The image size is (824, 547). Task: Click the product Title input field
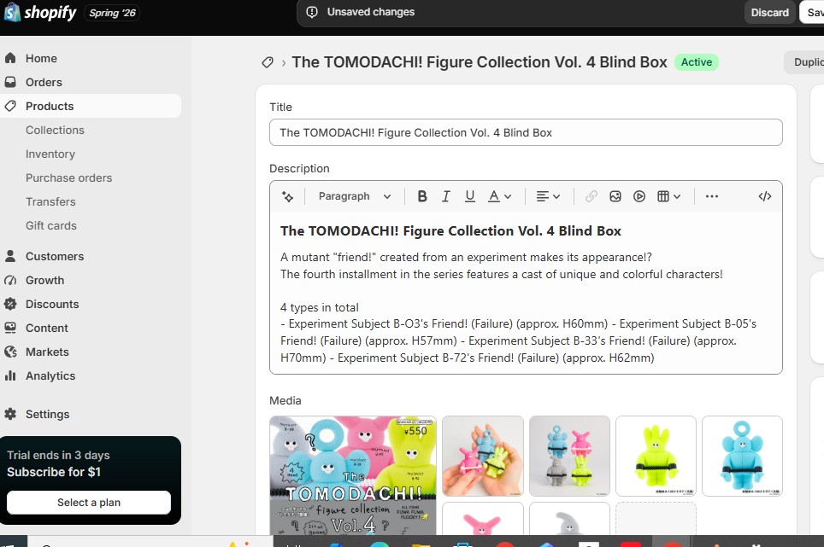click(x=526, y=132)
